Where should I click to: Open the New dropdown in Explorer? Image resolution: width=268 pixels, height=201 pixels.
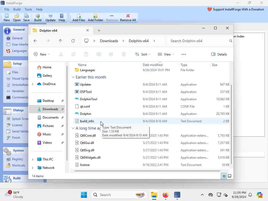coord(42,54)
